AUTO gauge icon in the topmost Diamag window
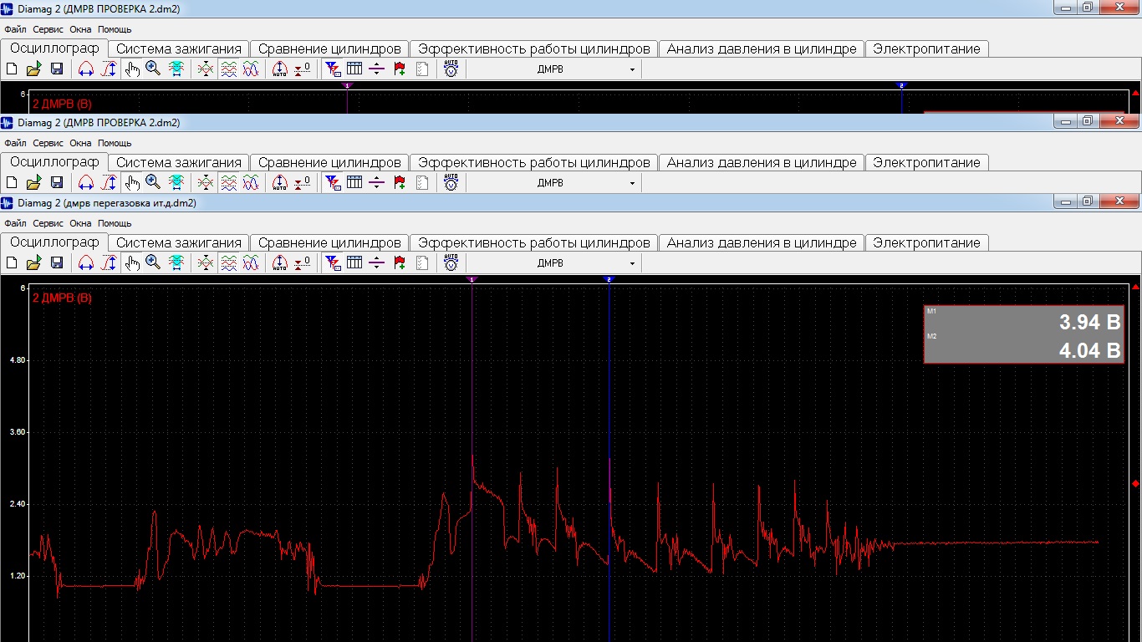Screen dimensions: 1142x642 coord(451,69)
